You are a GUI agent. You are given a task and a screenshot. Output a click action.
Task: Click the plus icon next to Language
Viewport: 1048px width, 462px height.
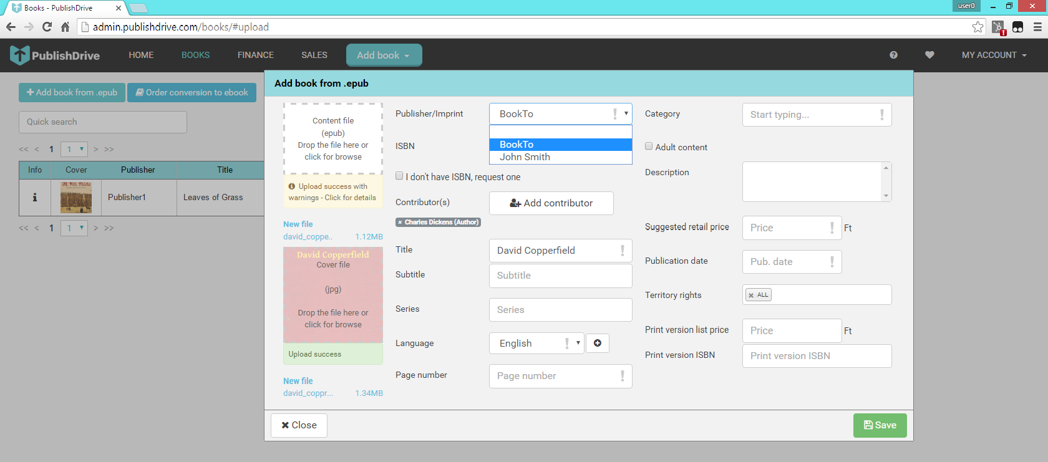(x=598, y=343)
